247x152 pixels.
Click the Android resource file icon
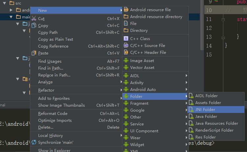(126, 10)
